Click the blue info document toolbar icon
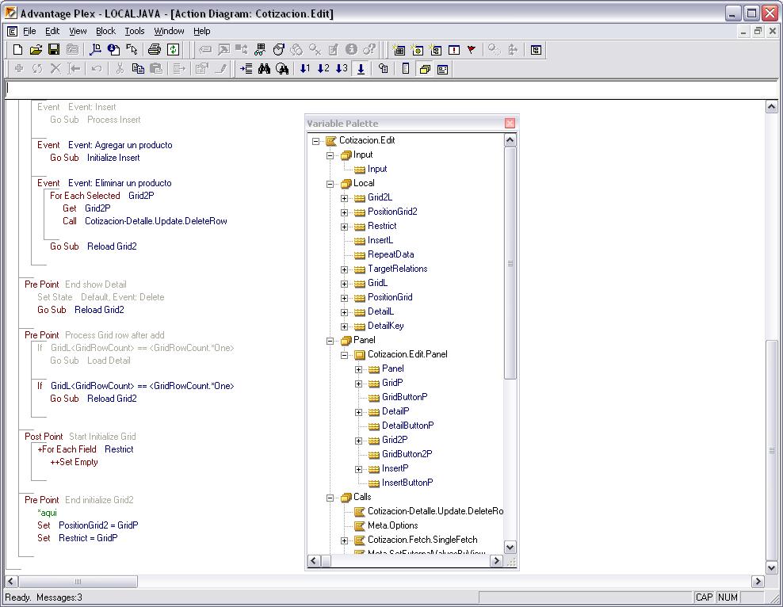 click(113, 49)
